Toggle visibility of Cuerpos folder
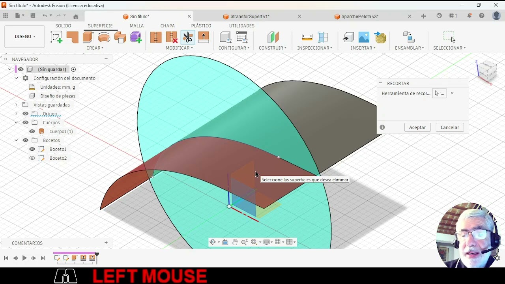 tap(26, 123)
